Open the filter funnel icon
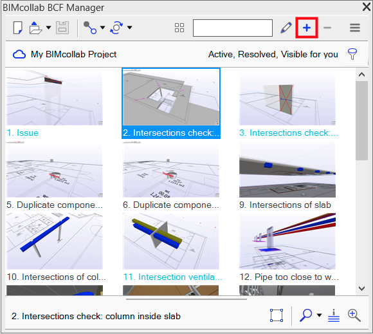373x334 pixels. 352,54
